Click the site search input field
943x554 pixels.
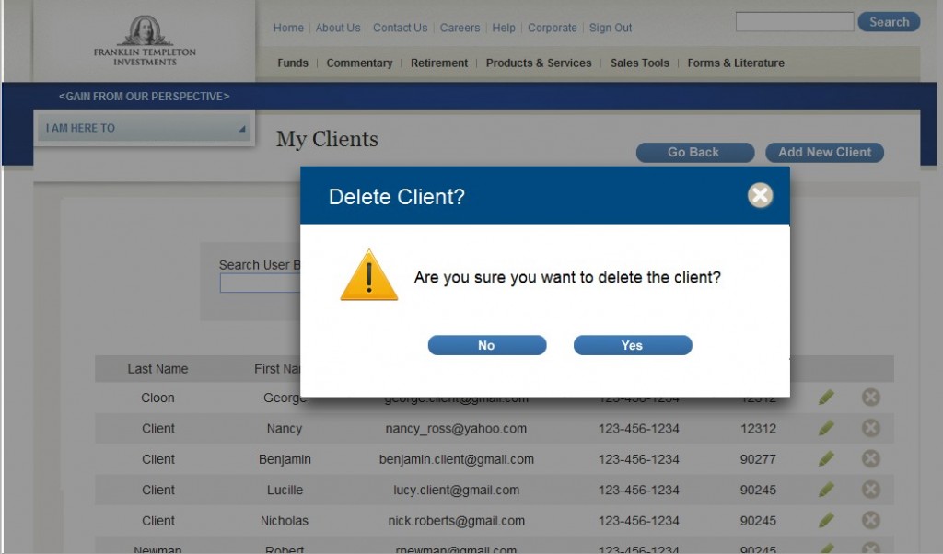click(795, 22)
